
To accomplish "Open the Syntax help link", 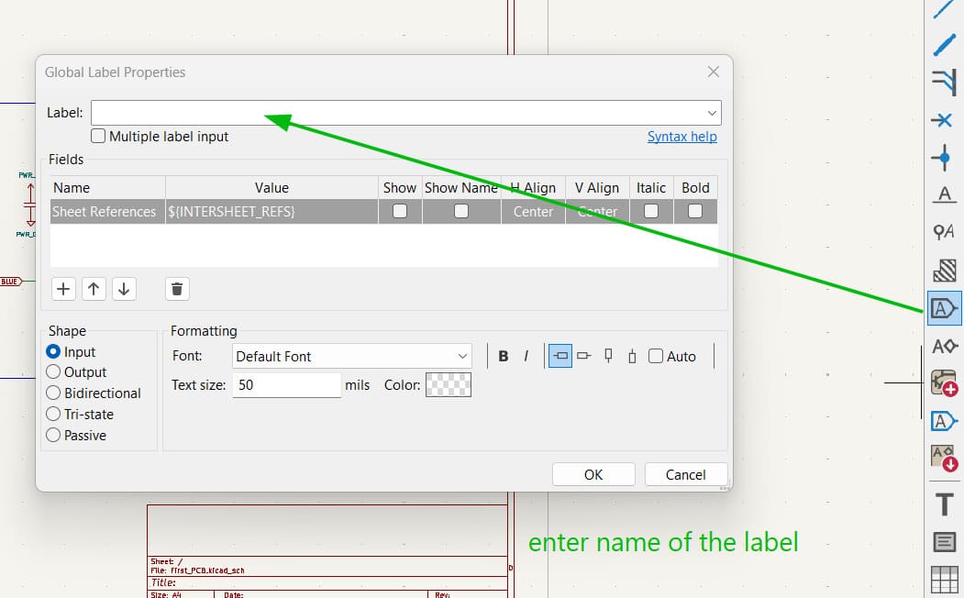I will [x=682, y=136].
